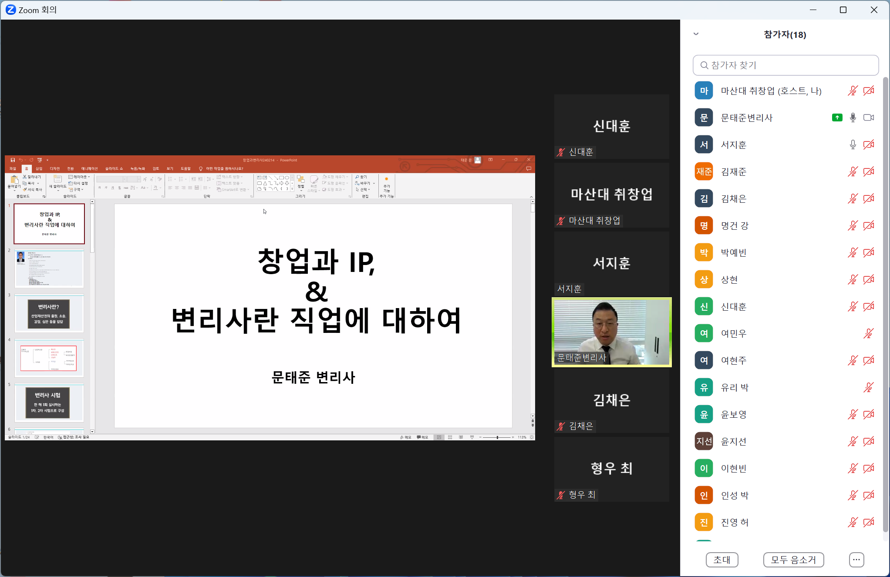890x577 pixels.
Task: Turn on 서지훈's camera
Action: pos(868,144)
